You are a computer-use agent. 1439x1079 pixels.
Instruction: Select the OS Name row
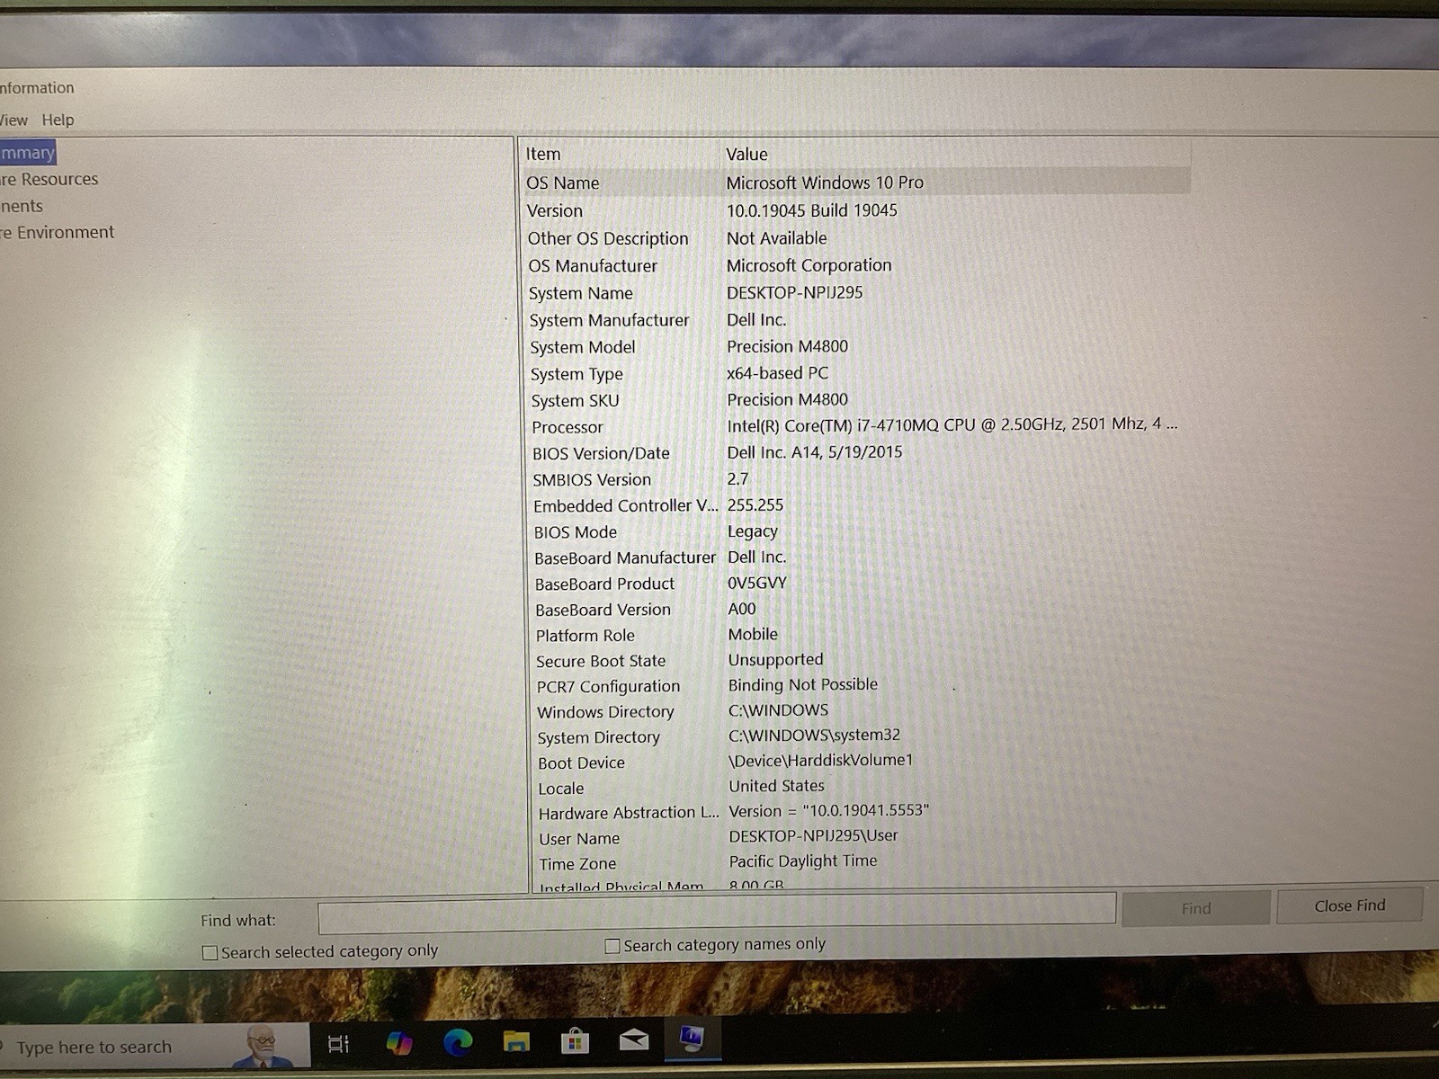(x=857, y=183)
